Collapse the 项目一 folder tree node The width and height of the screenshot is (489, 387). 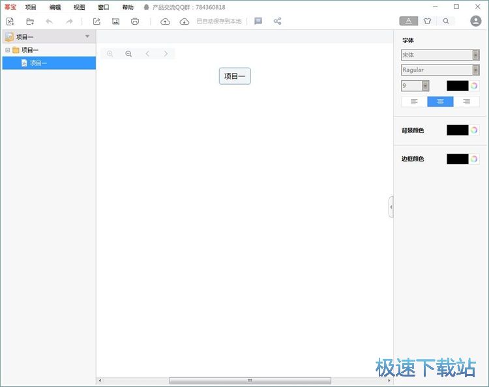(x=7, y=50)
